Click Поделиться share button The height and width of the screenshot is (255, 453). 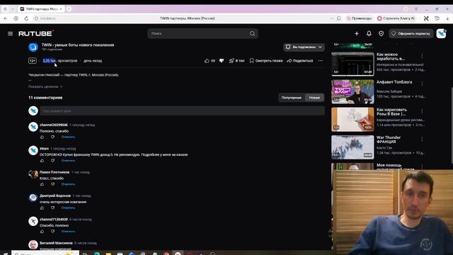click(300, 61)
